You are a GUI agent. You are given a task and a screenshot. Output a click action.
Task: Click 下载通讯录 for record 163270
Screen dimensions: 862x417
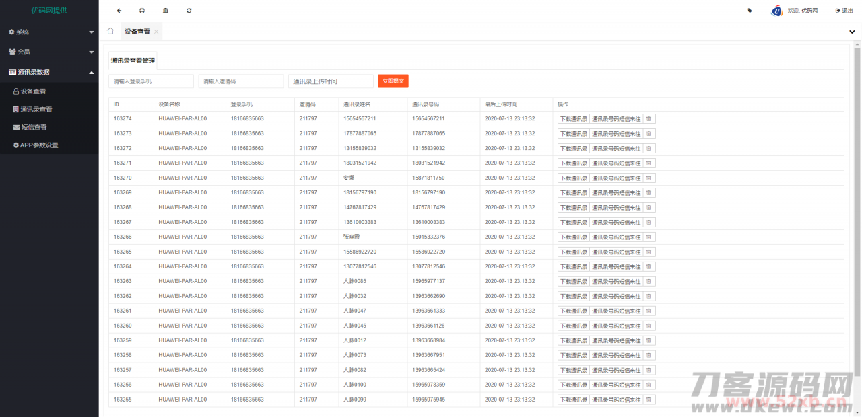573,178
